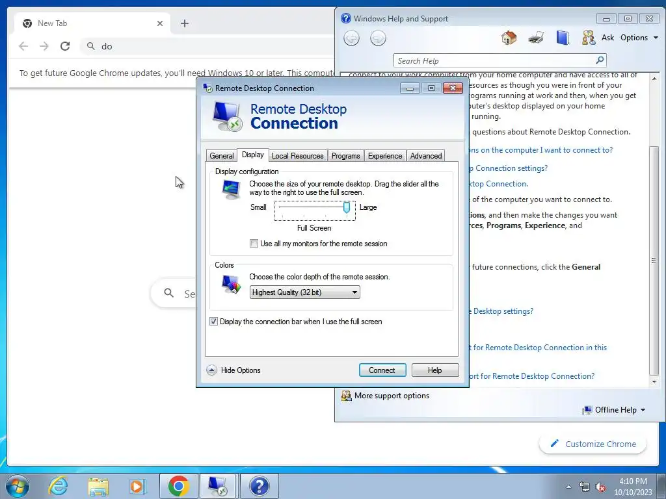Image resolution: width=666 pixels, height=499 pixels.
Task: Open a new Chrome tab with plus
Action: 184,23
